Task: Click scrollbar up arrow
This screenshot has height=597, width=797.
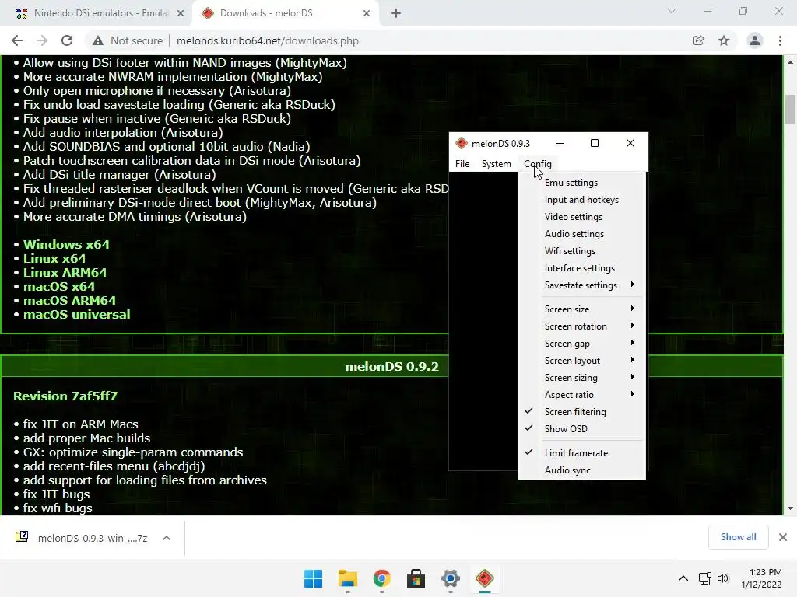Action: click(790, 62)
